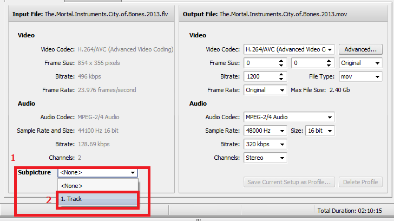Screen dimensions: 394x221
Task: Decrease the Frame Size height value
Action: pos(329,66)
